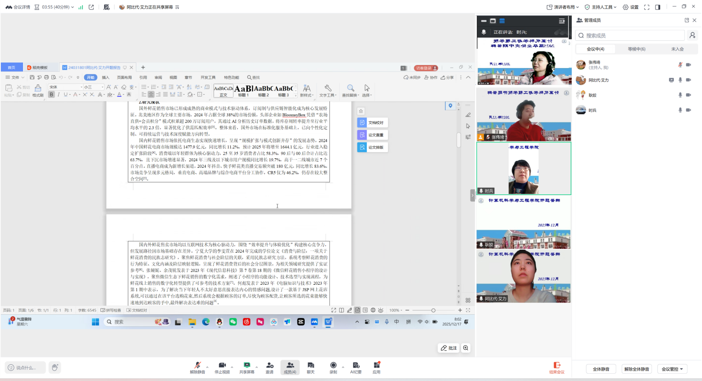Open the Apps (应用) icon
Screen dimensions: 702x381
[376, 367]
